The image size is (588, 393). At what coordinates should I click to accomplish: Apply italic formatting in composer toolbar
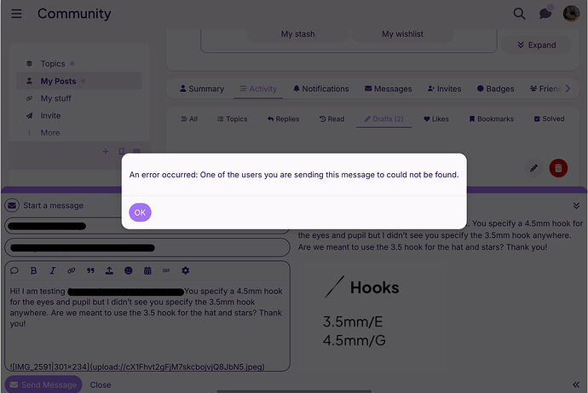point(53,270)
